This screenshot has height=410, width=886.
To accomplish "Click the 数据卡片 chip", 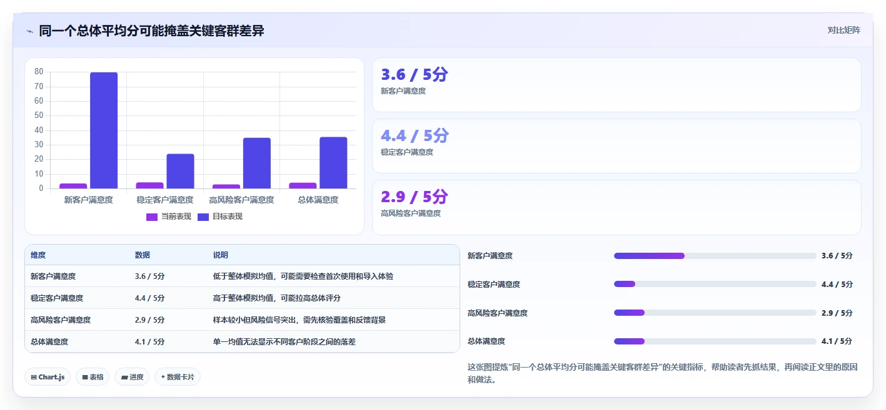I will tap(178, 377).
